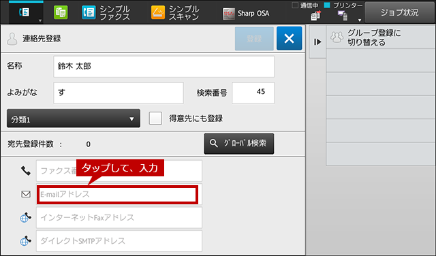Click the 登録 register button
Viewport: 436px width, 256px height.
[x=254, y=39]
